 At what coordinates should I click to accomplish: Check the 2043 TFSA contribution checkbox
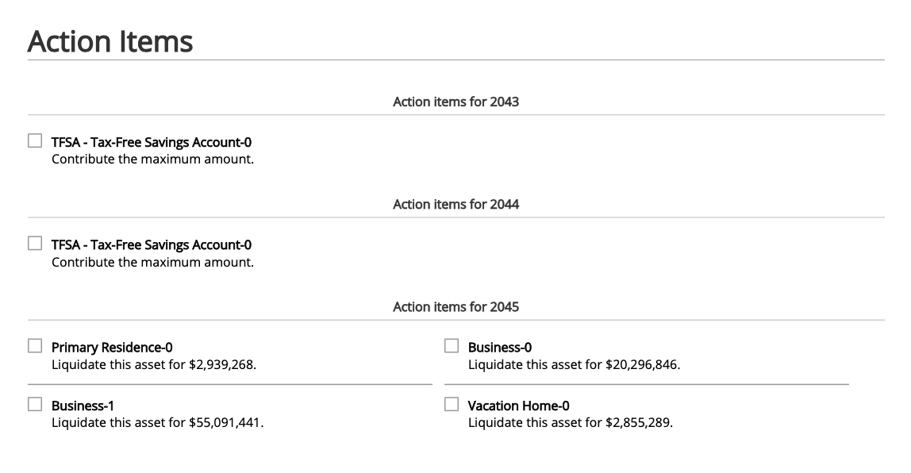35,140
